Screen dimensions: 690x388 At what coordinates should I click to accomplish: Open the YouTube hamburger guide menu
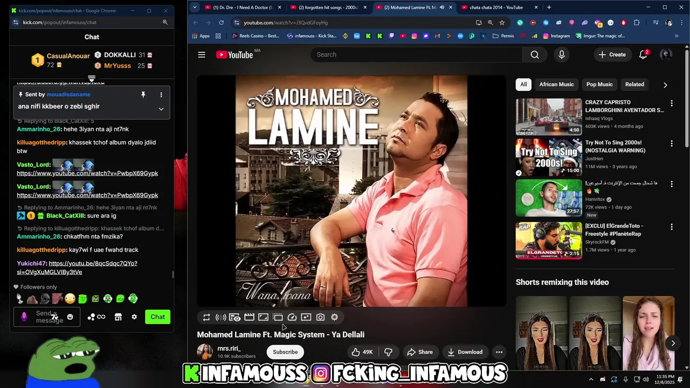coord(202,54)
